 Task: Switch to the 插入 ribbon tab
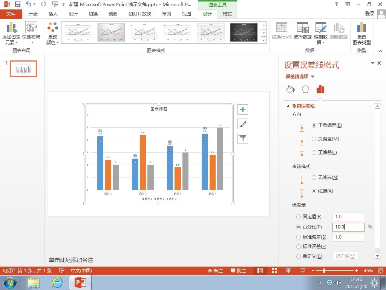[x=53, y=14]
